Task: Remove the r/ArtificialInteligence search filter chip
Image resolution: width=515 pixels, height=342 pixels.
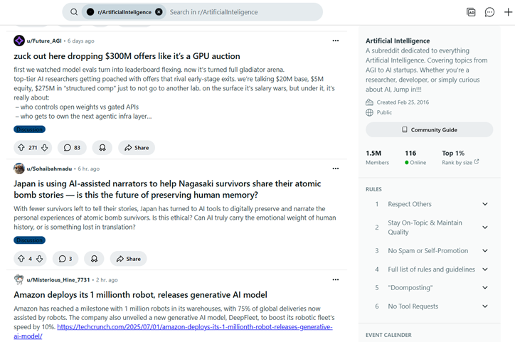Action: [x=159, y=12]
